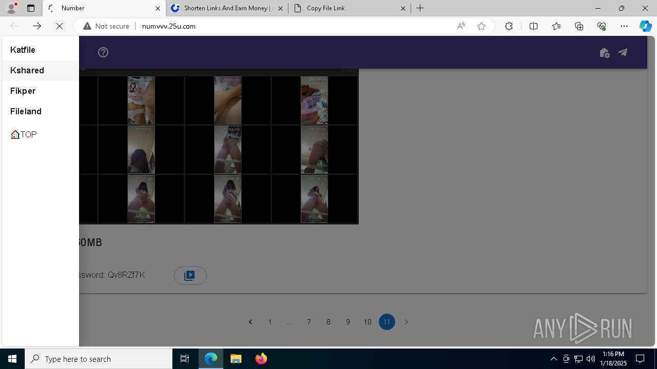The height and width of the screenshot is (369, 657).
Task: Open the Favorites list
Action: click(x=556, y=26)
